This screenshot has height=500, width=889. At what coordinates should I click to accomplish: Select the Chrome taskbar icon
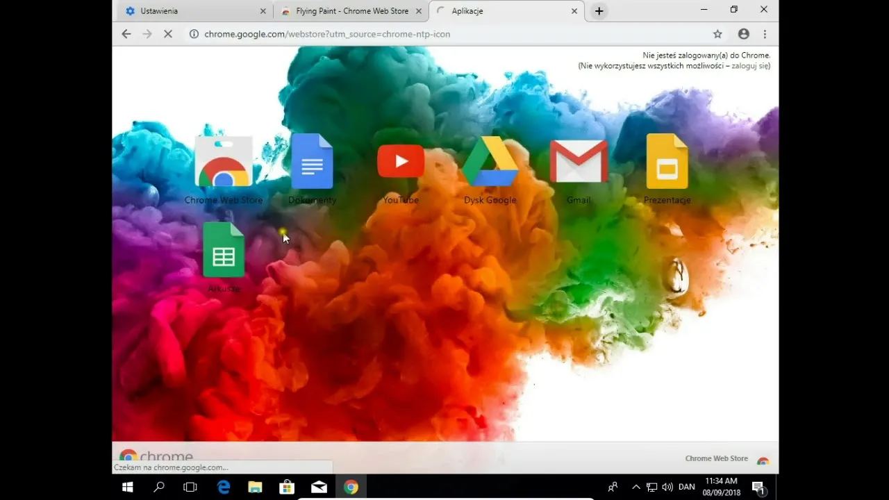click(x=351, y=487)
